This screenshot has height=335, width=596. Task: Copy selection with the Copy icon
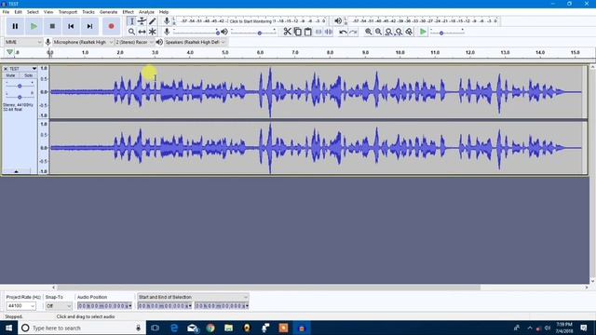coord(298,32)
